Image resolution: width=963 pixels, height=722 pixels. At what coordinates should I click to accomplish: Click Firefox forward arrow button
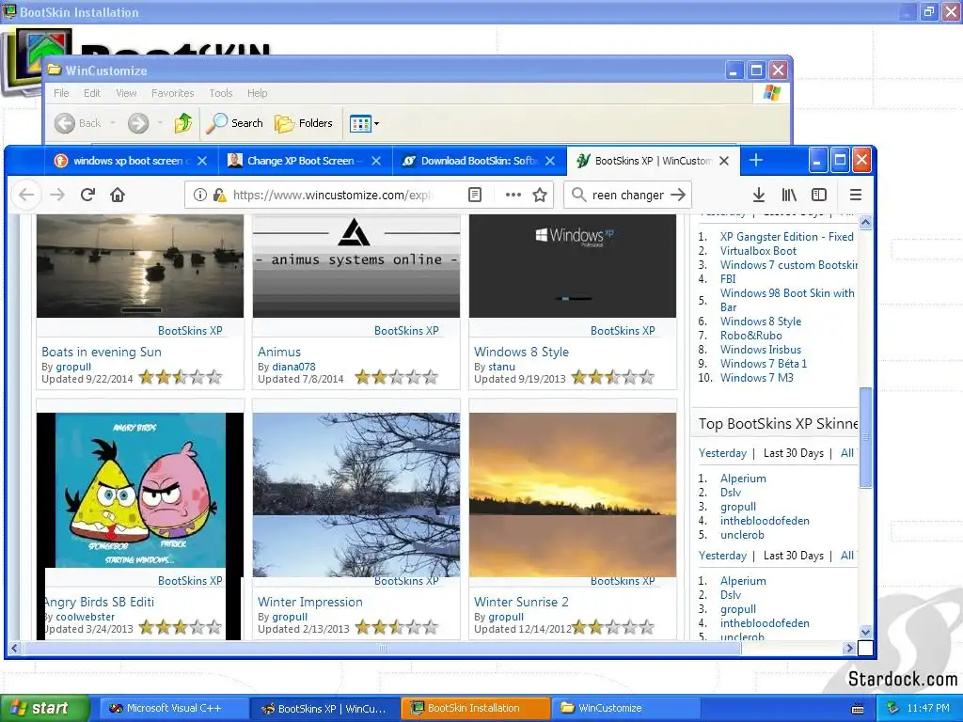[x=57, y=196]
